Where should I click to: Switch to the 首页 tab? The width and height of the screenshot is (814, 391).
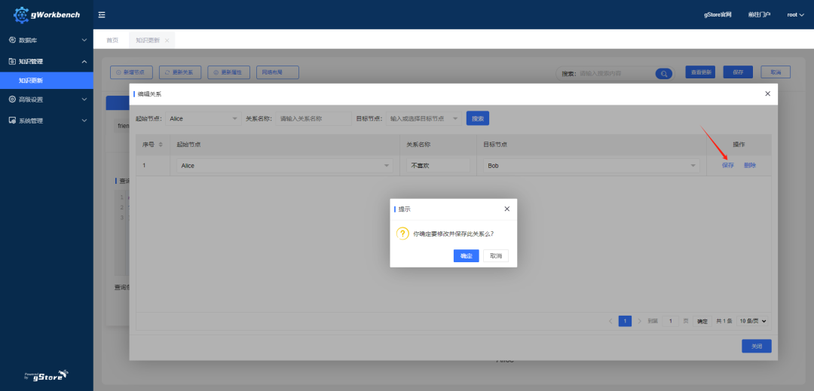click(112, 41)
